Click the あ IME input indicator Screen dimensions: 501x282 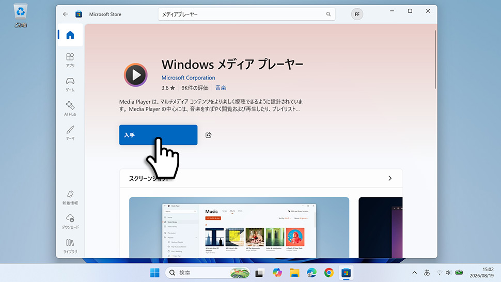[x=427, y=273]
